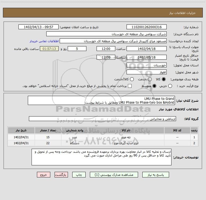Click the need number field 1102001262000316
Image resolution: width=206 pixels, height=200 pixels.
coord(147,27)
